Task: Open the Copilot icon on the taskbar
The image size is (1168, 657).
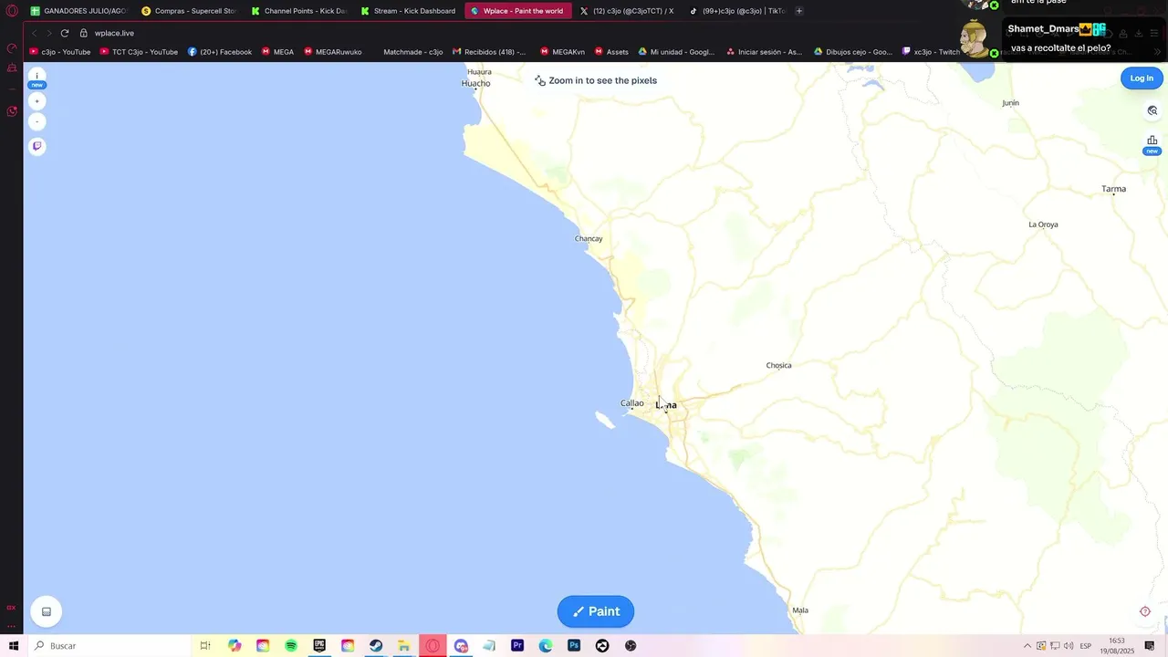Action: point(235,646)
